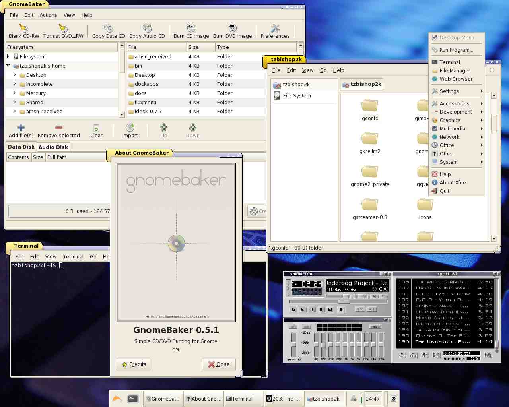Click the equalizer presets button

pyautogui.click(x=375, y=327)
